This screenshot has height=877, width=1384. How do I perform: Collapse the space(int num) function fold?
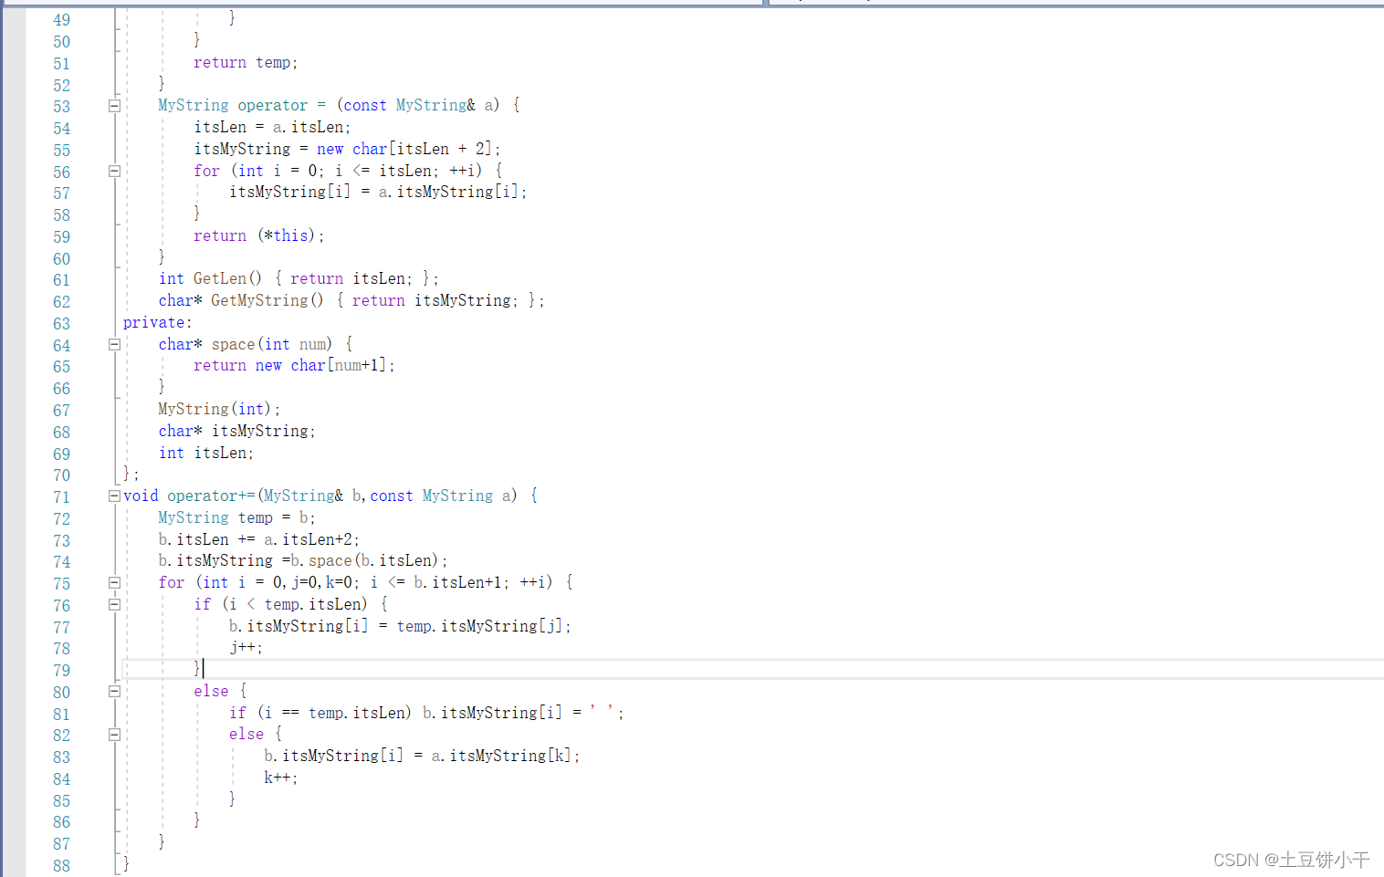pyautogui.click(x=114, y=344)
